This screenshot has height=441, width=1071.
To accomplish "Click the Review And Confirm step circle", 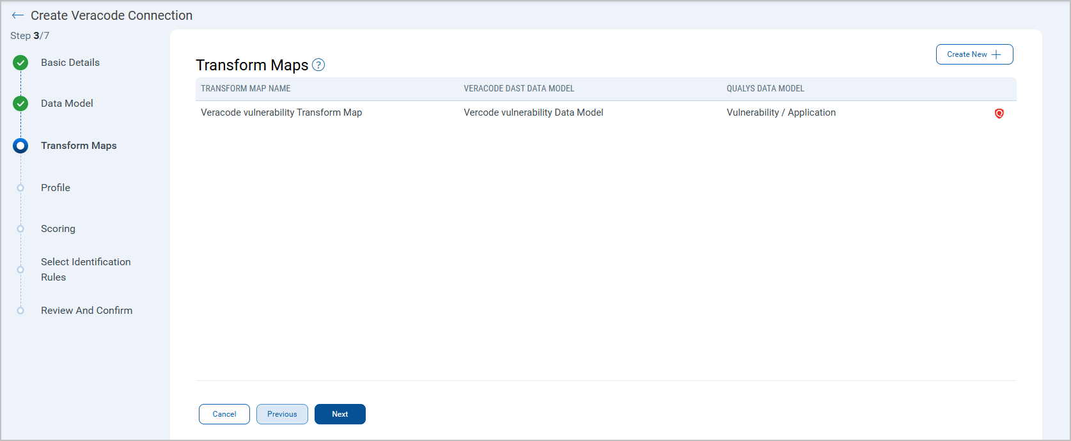I will 20,311.
